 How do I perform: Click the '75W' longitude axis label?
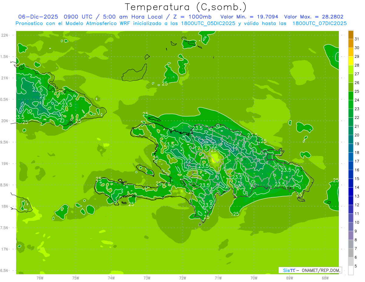[76, 278]
